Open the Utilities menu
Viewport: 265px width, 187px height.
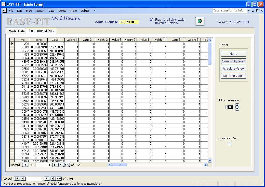85,11
